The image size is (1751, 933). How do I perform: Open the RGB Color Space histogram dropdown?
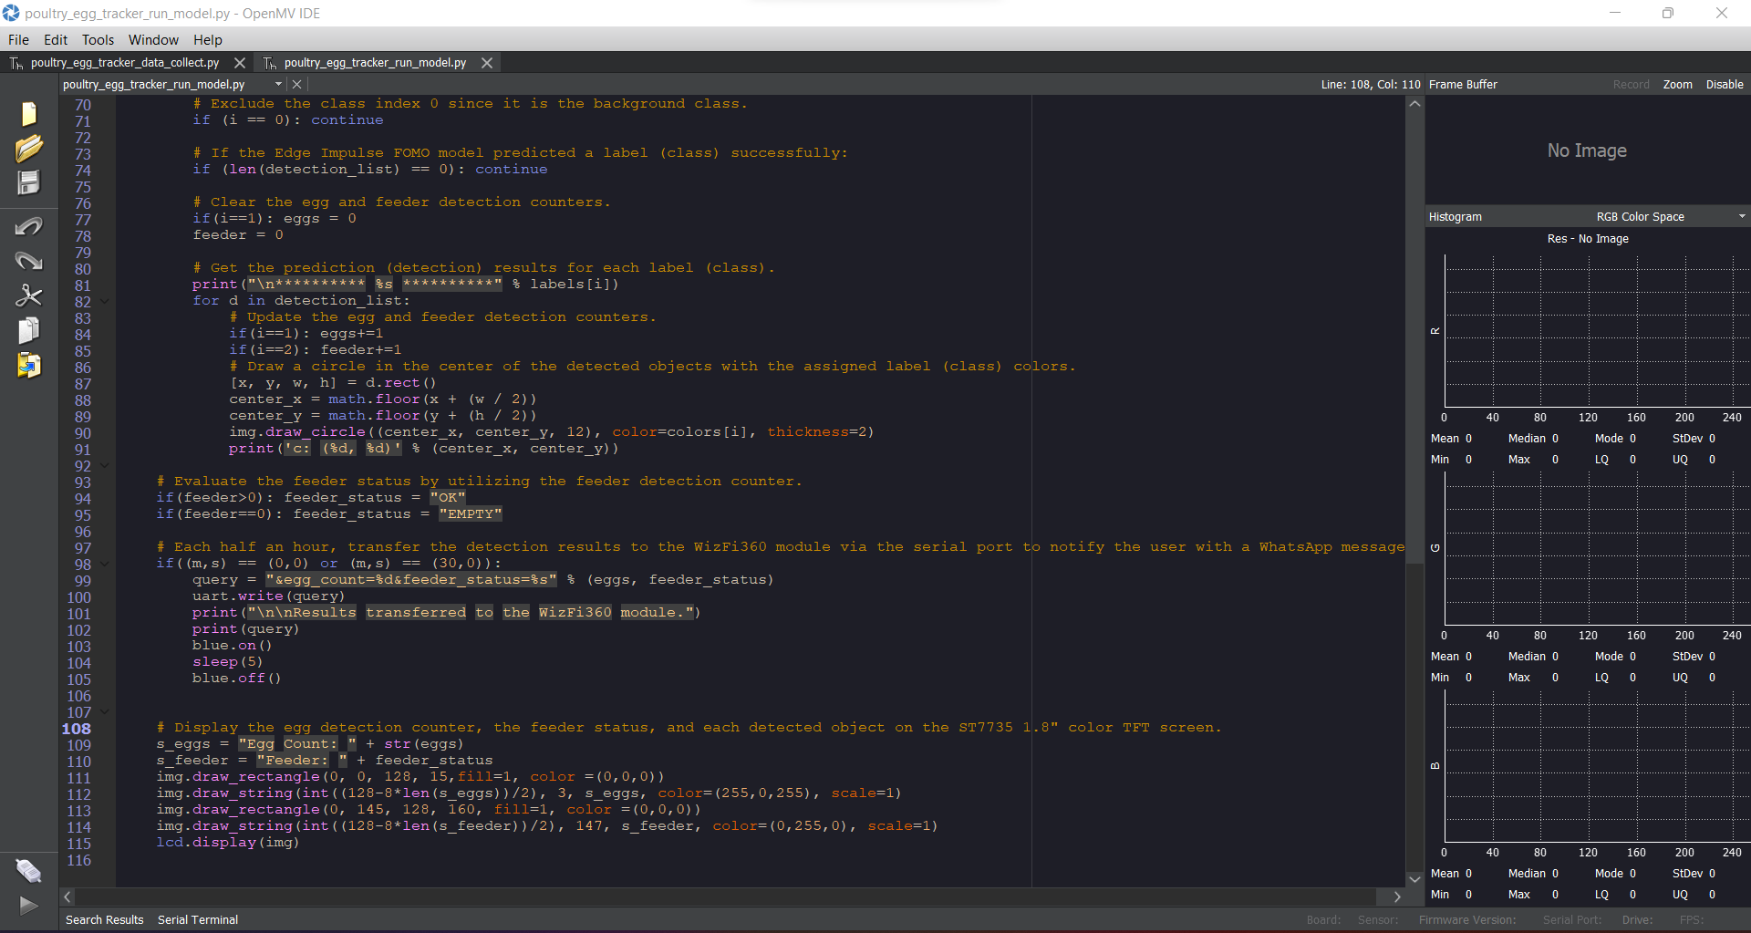(1741, 217)
